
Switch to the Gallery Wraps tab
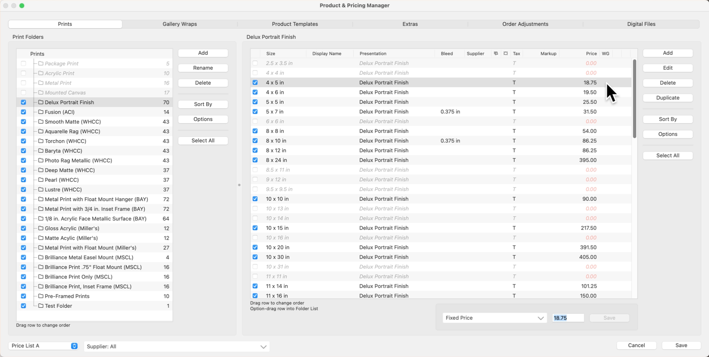click(x=179, y=24)
